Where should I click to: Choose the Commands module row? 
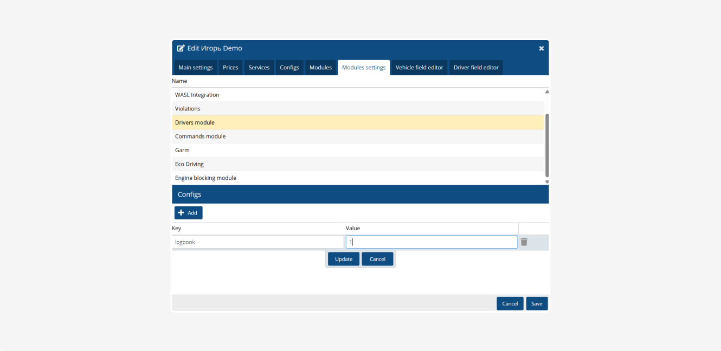358,136
